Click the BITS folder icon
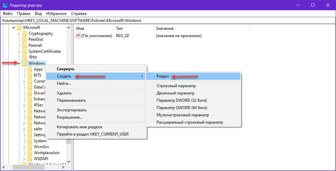The height and width of the screenshot is (171, 336). [x=30, y=75]
